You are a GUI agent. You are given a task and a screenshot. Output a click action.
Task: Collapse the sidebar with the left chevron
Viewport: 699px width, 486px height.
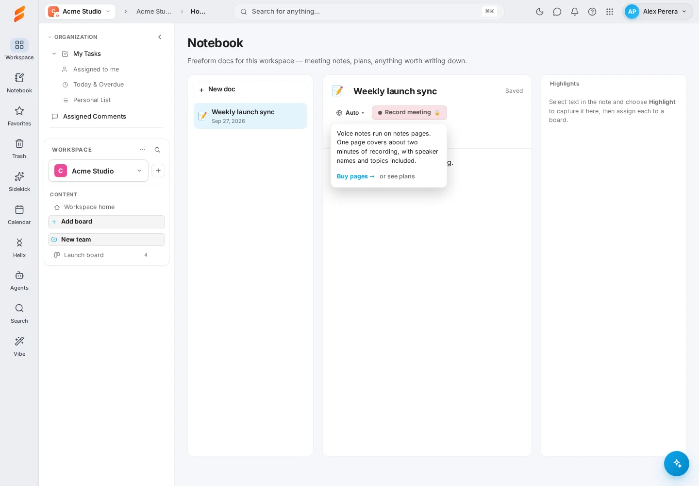160,37
